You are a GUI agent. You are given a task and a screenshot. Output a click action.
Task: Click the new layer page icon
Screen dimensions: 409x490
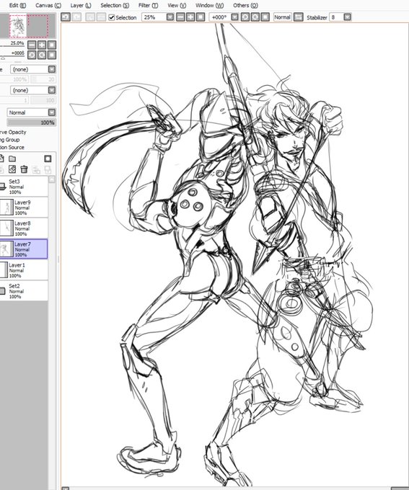click(x=1, y=159)
